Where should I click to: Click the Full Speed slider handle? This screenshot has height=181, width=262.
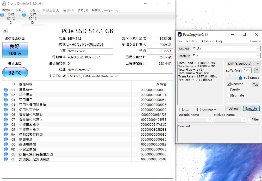240,78
